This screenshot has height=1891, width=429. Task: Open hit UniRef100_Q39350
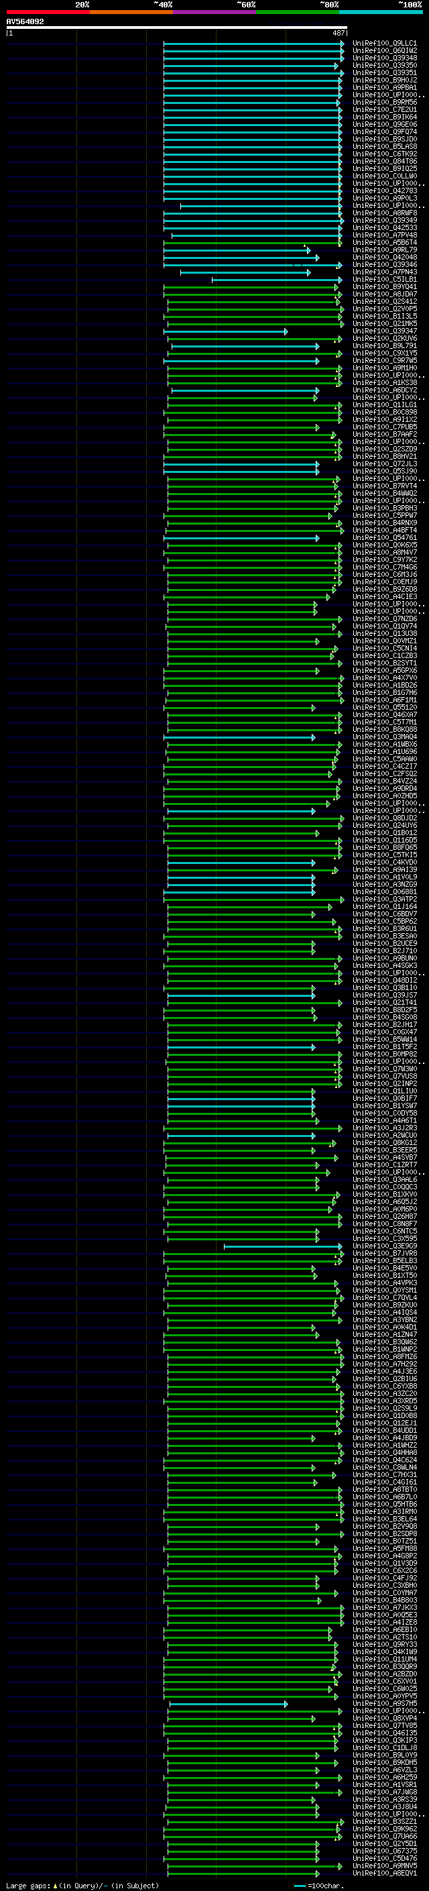pyautogui.click(x=384, y=65)
